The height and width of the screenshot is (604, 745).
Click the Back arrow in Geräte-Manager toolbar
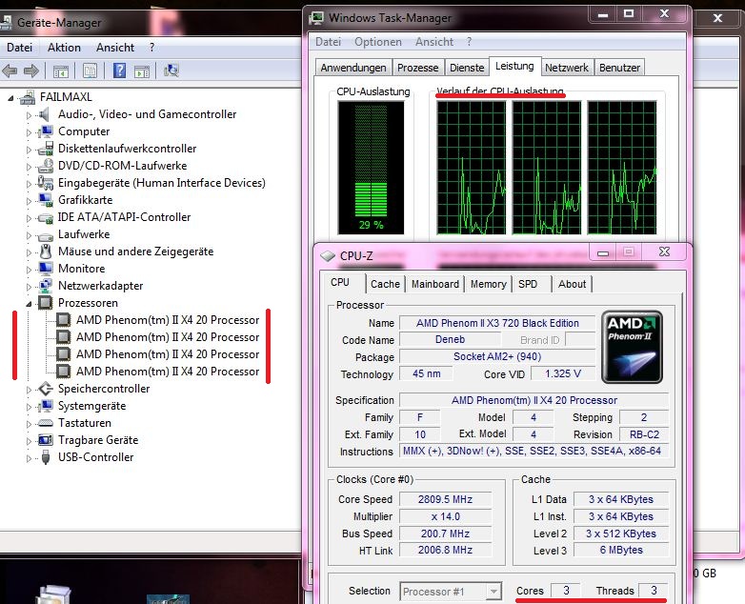click(x=10, y=70)
